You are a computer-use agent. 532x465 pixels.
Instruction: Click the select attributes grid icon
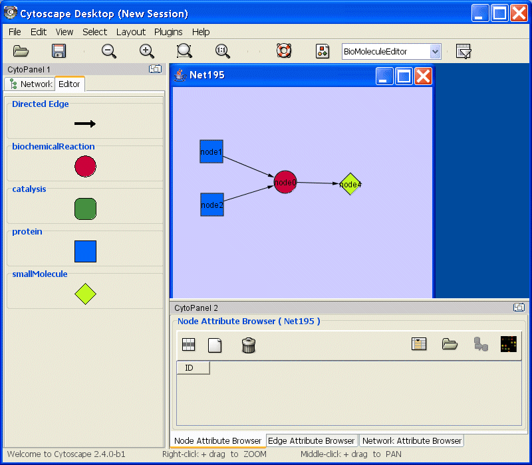(x=189, y=344)
